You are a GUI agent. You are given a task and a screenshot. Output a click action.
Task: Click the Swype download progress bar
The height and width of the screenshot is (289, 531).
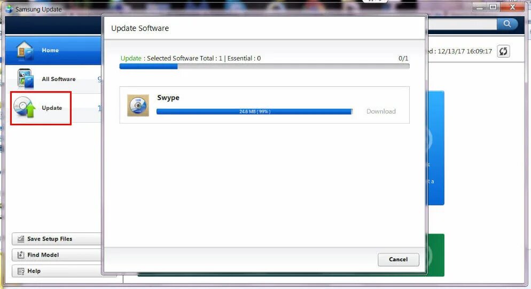255,111
